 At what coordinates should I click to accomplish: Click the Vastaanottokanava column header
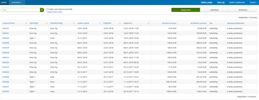[235, 23]
